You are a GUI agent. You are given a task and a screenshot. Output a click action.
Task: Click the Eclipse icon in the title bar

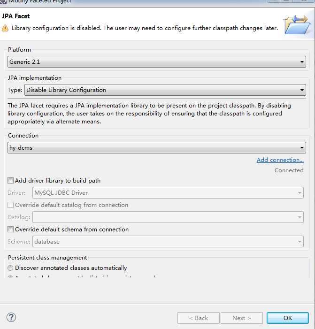3,1
